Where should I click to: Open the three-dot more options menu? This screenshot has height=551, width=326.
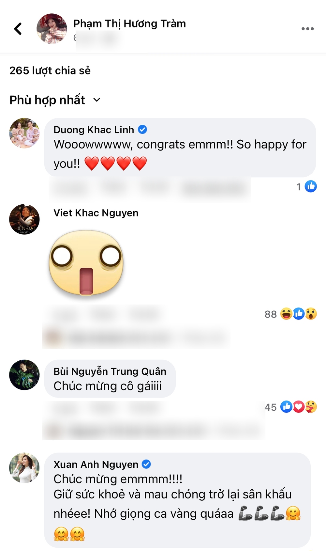(307, 29)
